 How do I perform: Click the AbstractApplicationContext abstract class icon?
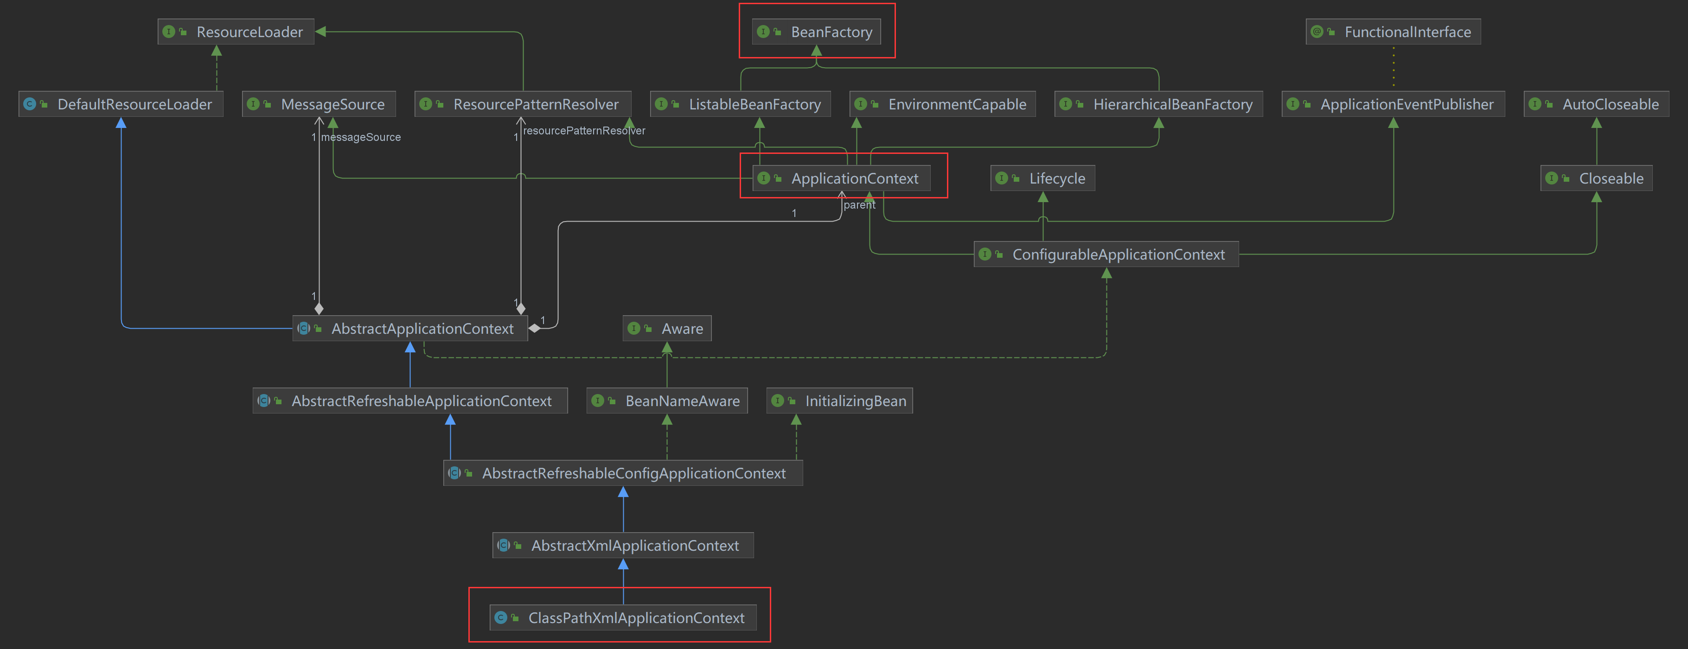click(x=303, y=328)
